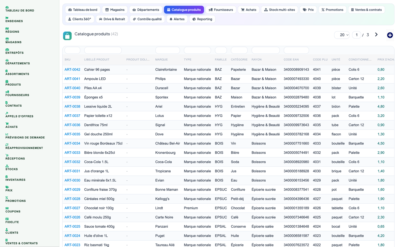Open the Alertes tab

(177, 19)
